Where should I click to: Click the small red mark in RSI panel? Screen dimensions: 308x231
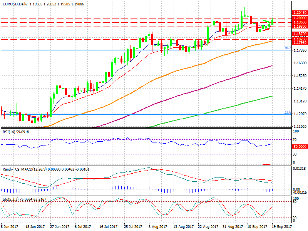(x=266, y=164)
